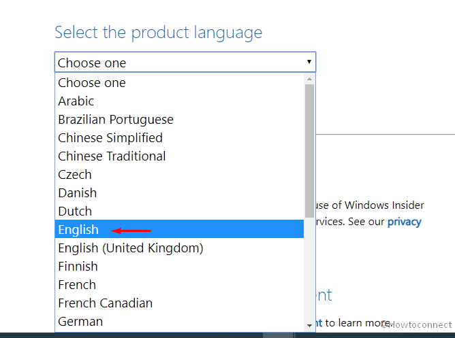Image resolution: width=455 pixels, height=338 pixels.
Task: Click the list scrollbar up arrow
Action: coord(309,79)
